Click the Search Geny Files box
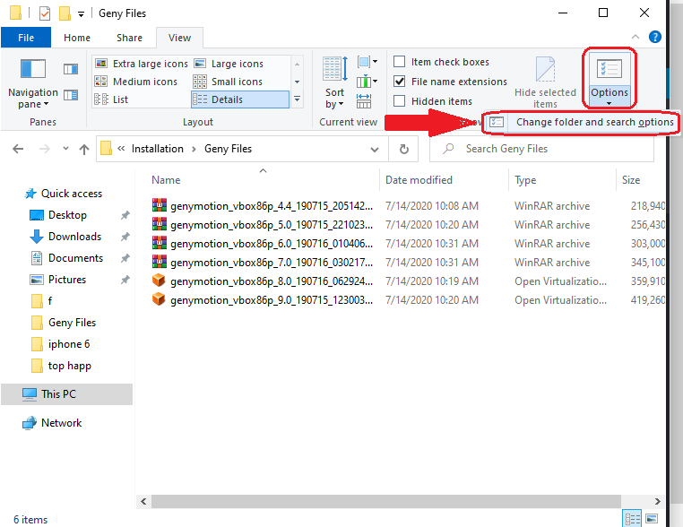This screenshot has height=527, width=683. pos(541,149)
